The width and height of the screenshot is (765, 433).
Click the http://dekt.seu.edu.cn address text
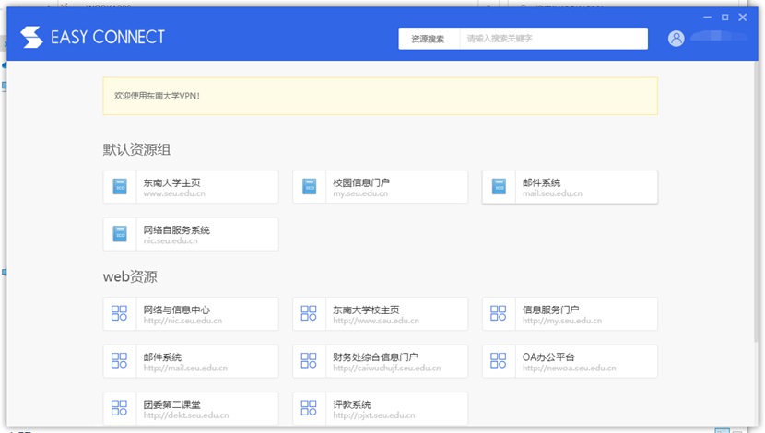point(186,415)
